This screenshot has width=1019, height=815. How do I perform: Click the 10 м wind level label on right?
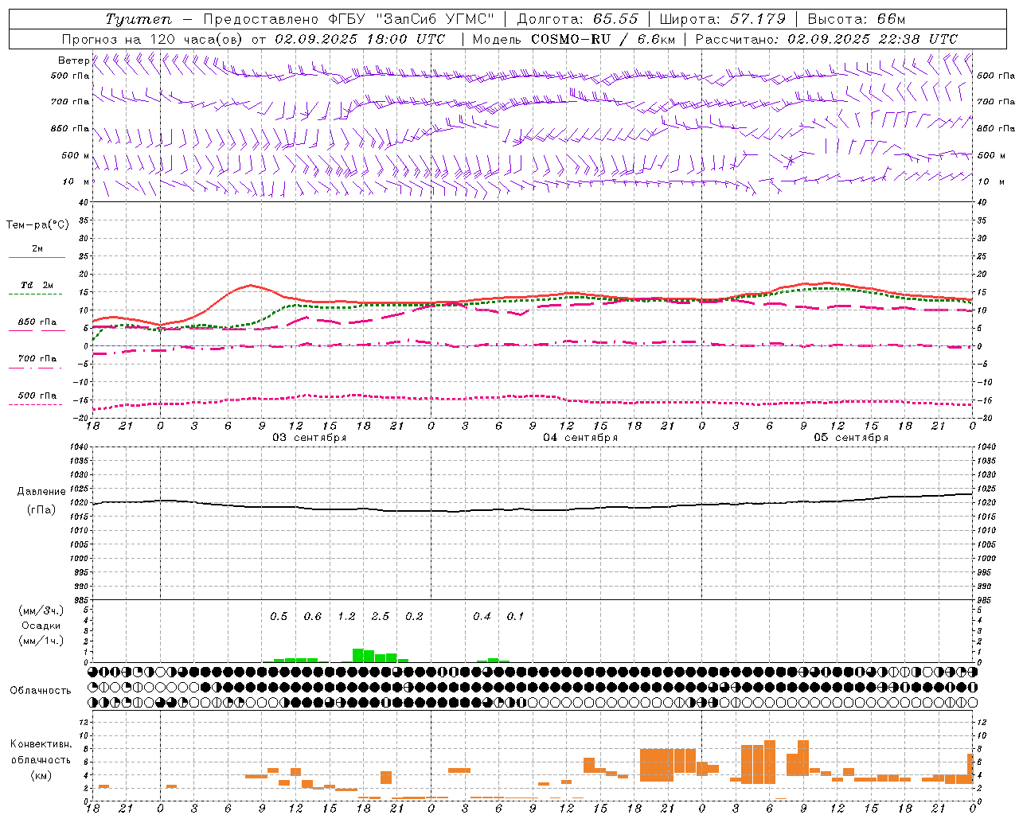(991, 181)
